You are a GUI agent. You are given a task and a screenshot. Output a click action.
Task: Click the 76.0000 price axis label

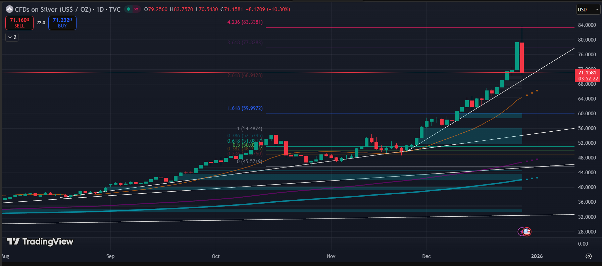point(587,55)
